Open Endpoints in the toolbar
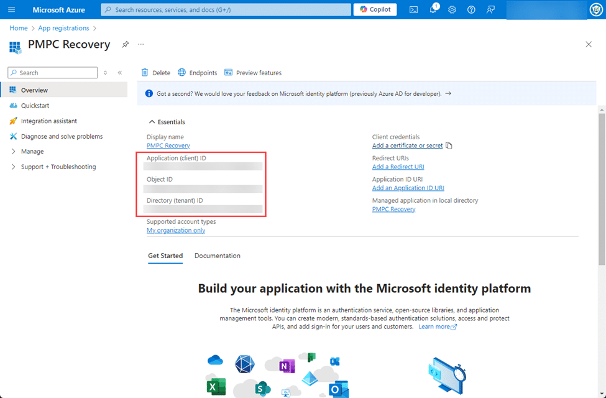 click(198, 73)
